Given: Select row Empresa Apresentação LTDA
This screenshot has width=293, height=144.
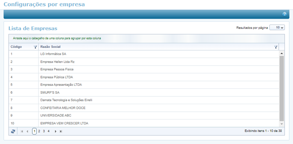Looking at the screenshot, I should [x=144, y=85].
